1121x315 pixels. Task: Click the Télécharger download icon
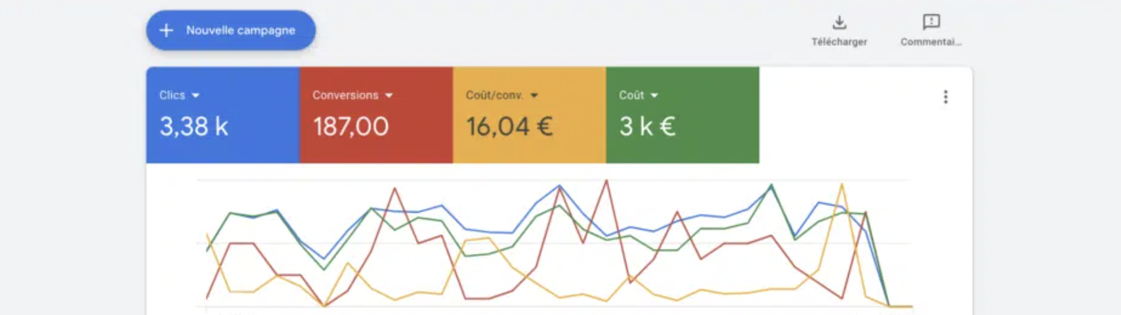click(x=839, y=22)
